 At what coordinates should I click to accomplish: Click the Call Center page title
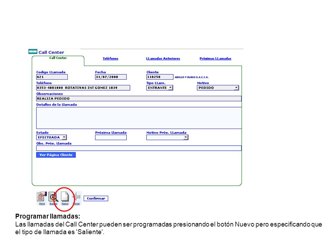click(51, 52)
